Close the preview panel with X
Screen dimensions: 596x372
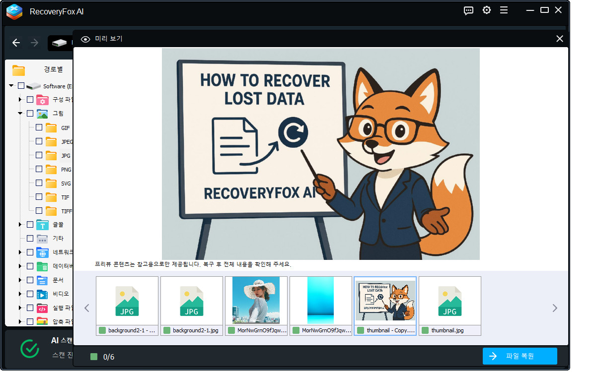pos(560,39)
